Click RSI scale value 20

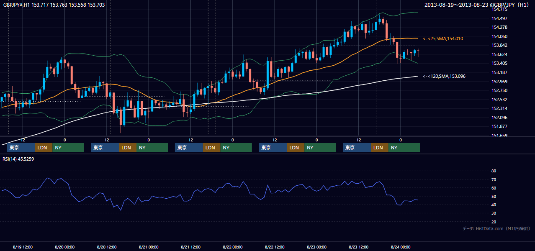coord(494,222)
